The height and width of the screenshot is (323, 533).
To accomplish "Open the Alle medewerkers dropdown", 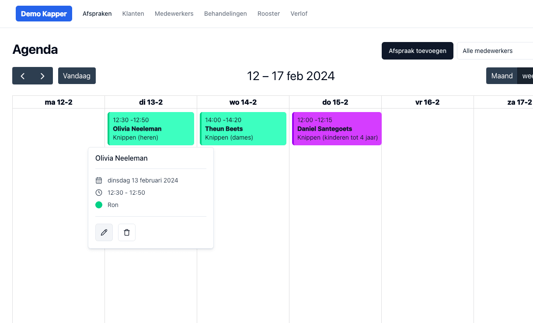I will click(494, 51).
